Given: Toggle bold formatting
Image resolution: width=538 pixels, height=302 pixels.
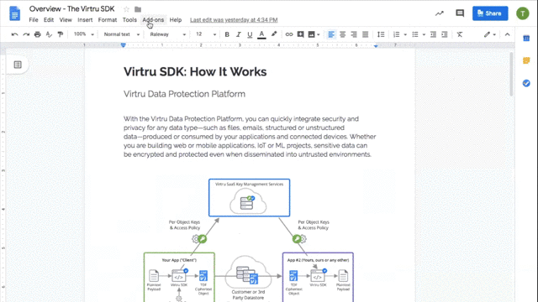Looking at the screenshot, I should click(x=227, y=34).
